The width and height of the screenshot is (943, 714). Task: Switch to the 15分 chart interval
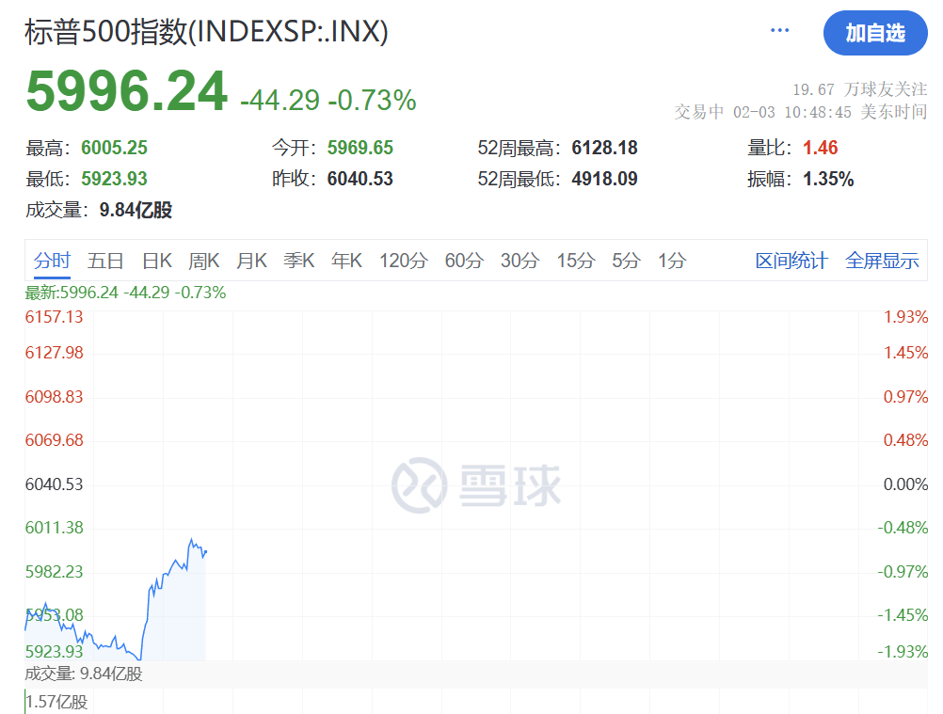(576, 261)
